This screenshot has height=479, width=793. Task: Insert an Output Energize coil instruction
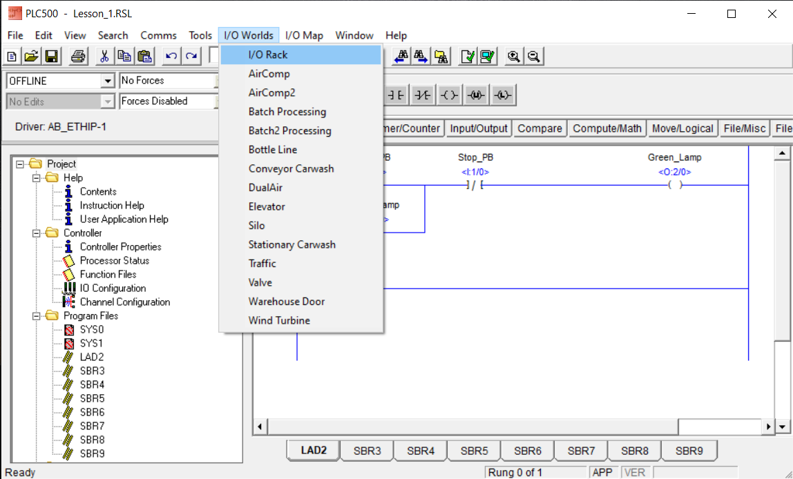tap(449, 95)
